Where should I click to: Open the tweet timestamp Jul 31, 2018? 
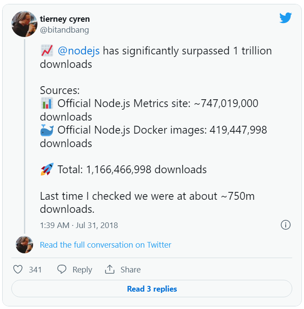pyautogui.click(x=79, y=225)
